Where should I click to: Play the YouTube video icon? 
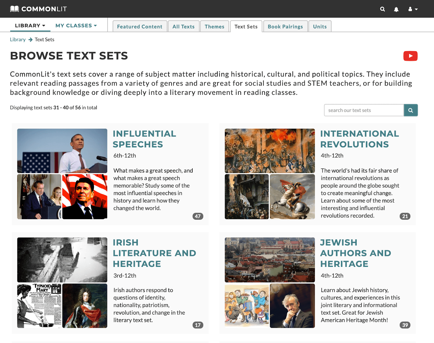click(410, 56)
